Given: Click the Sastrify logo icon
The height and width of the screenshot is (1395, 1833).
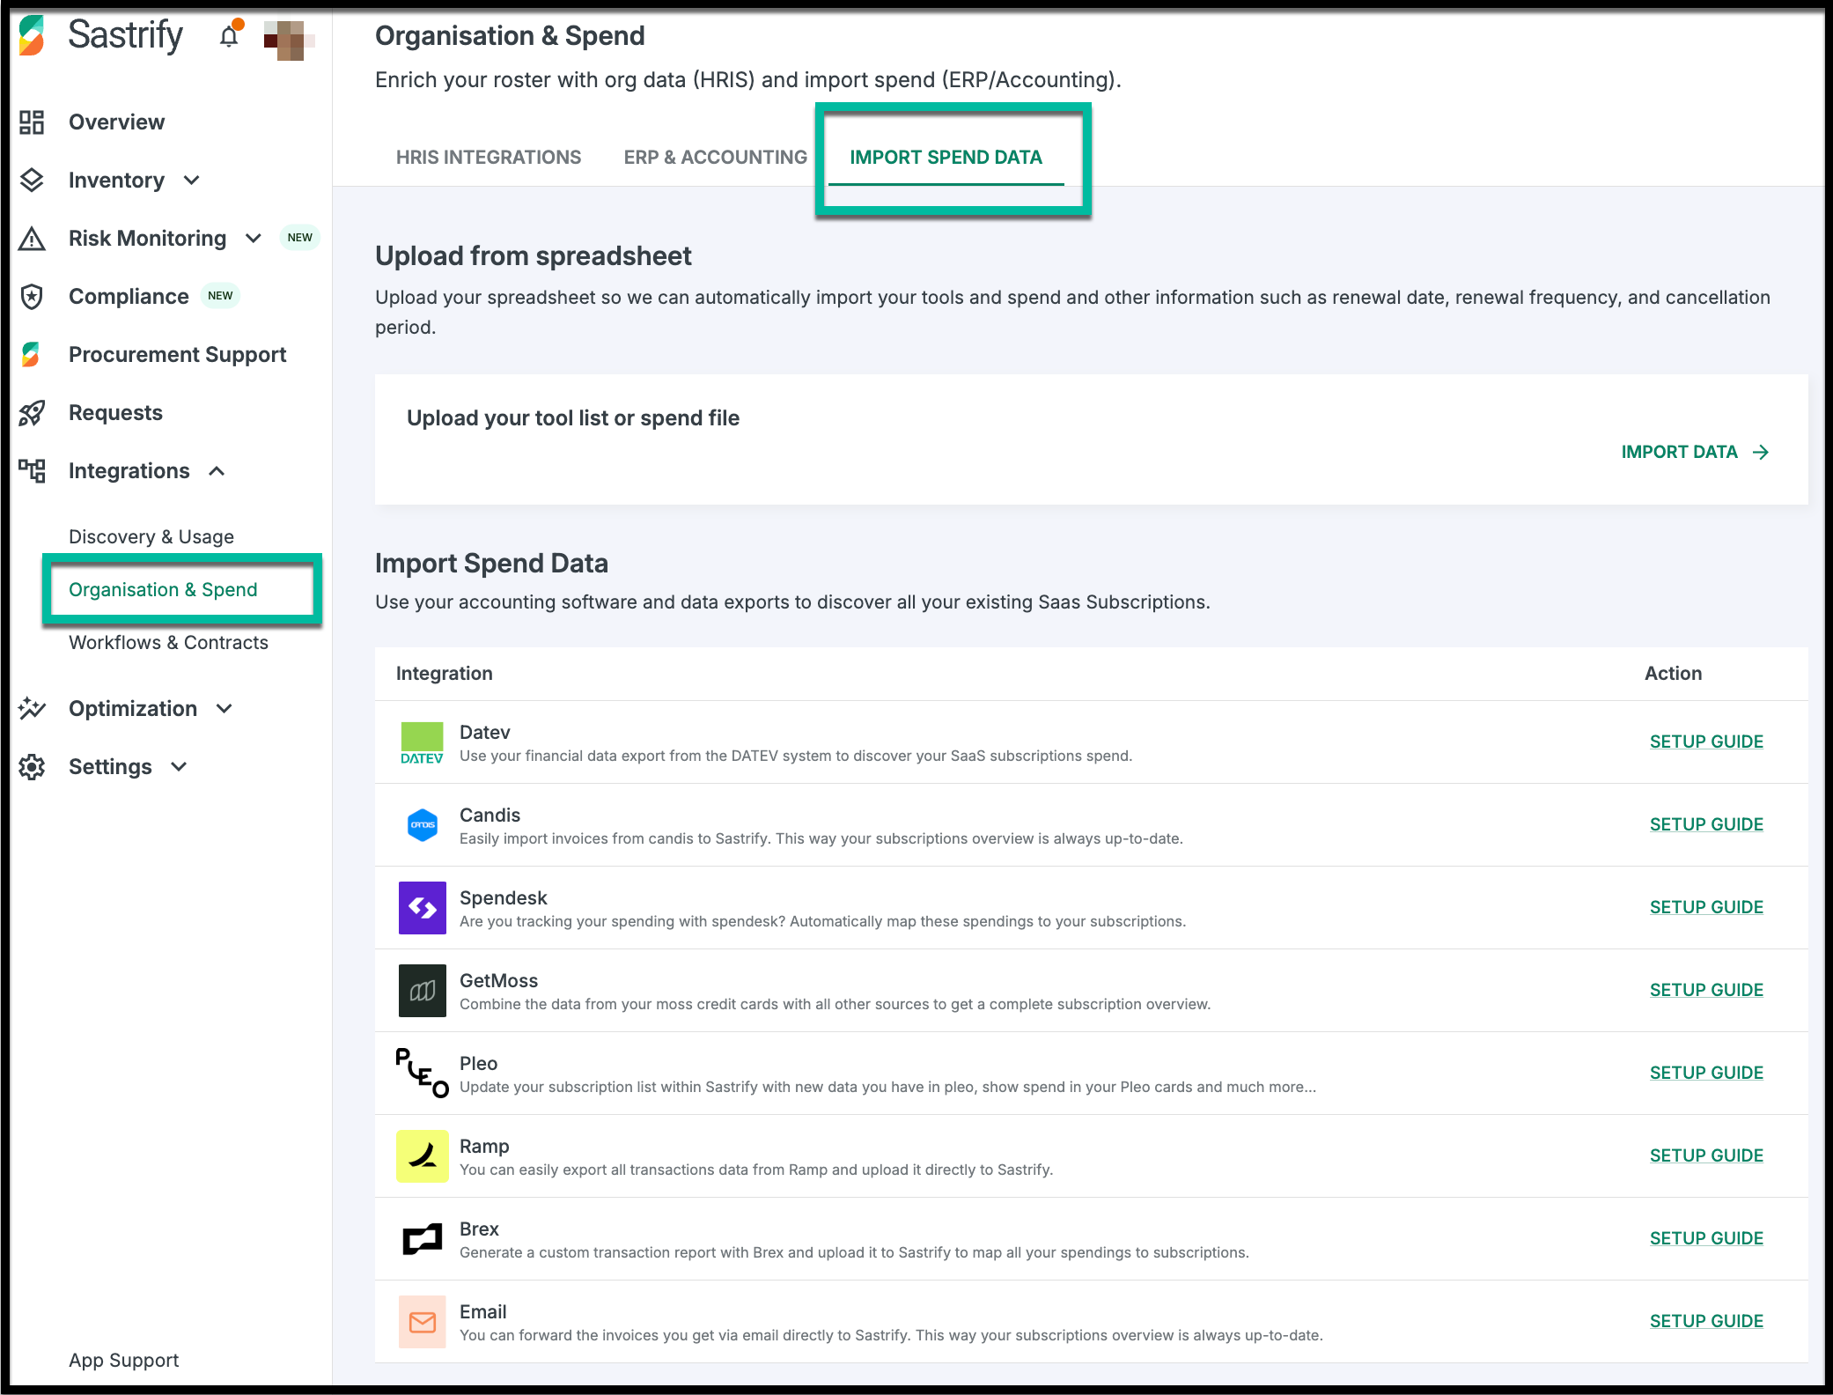Looking at the screenshot, I should coord(32,35).
